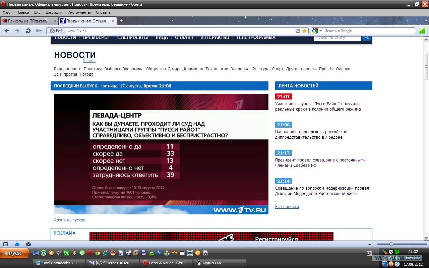Switch to Total Commander taskbar button
The image size is (429, 268).
[59, 263]
